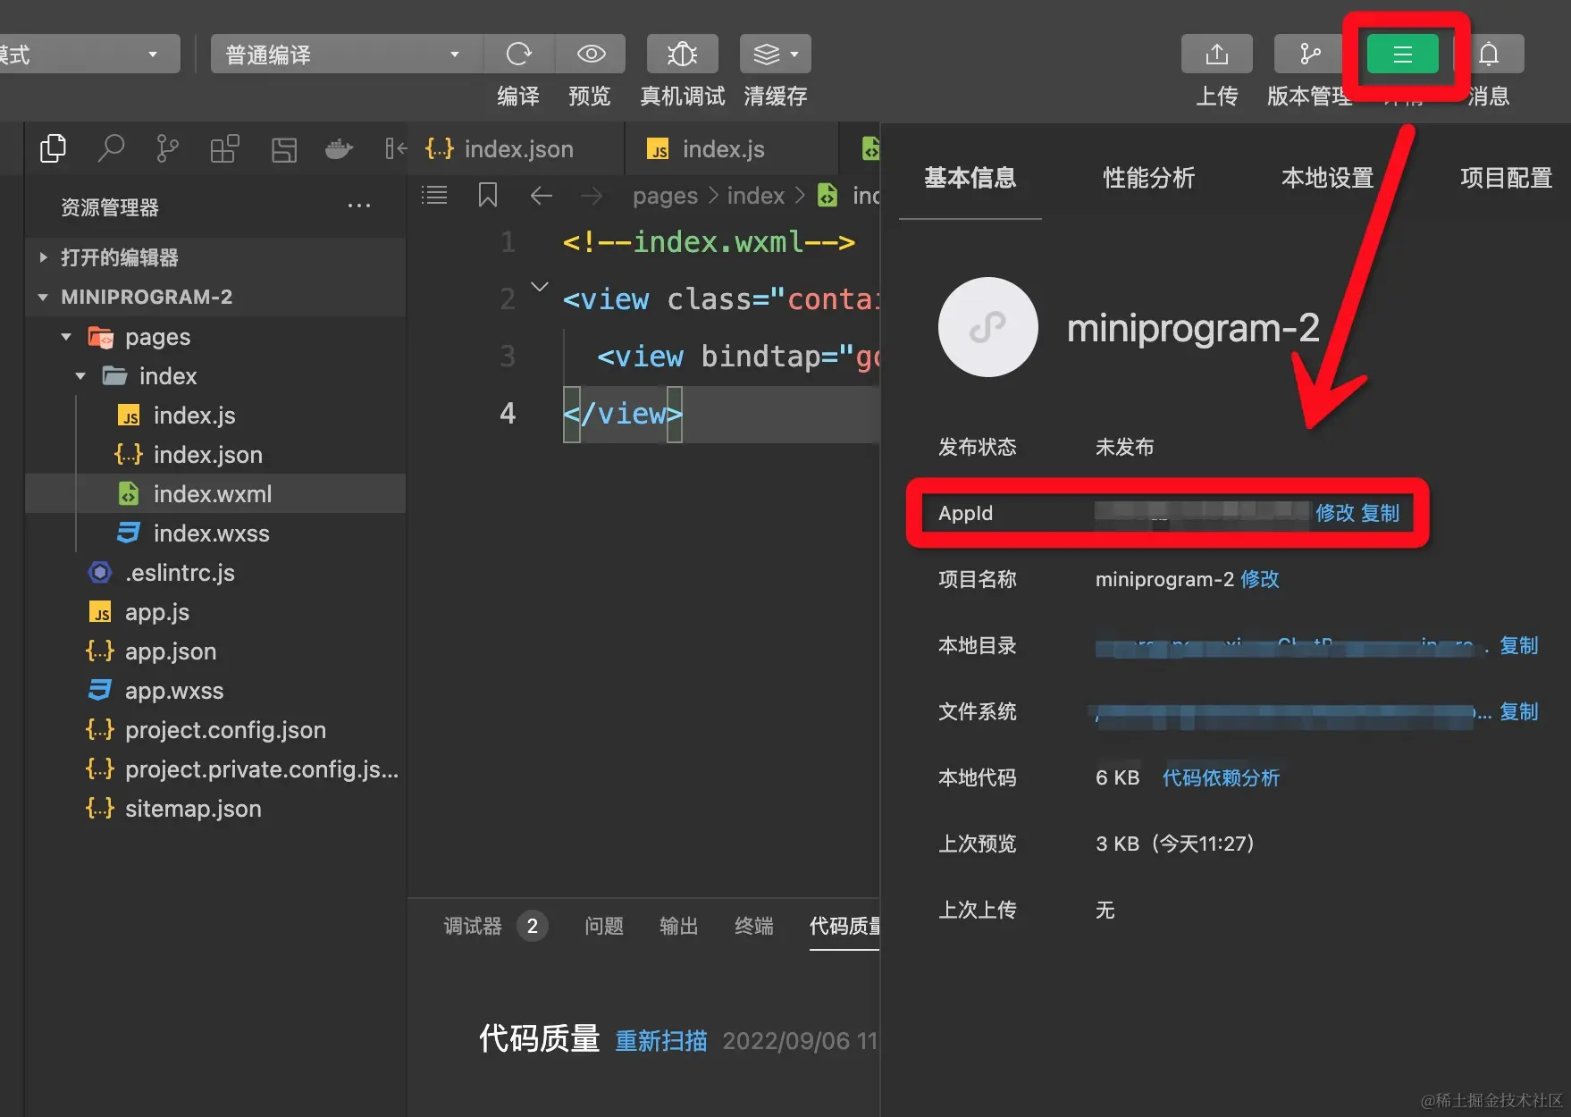Expand the 打开的编辑器 section
The height and width of the screenshot is (1117, 1571).
(215, 257)
